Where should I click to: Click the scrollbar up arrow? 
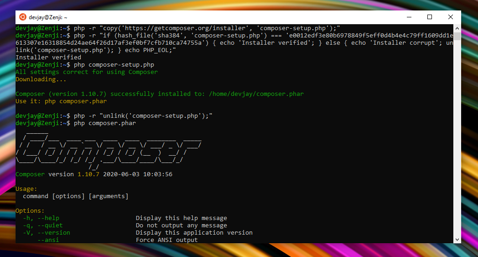[x=457, y=28]
